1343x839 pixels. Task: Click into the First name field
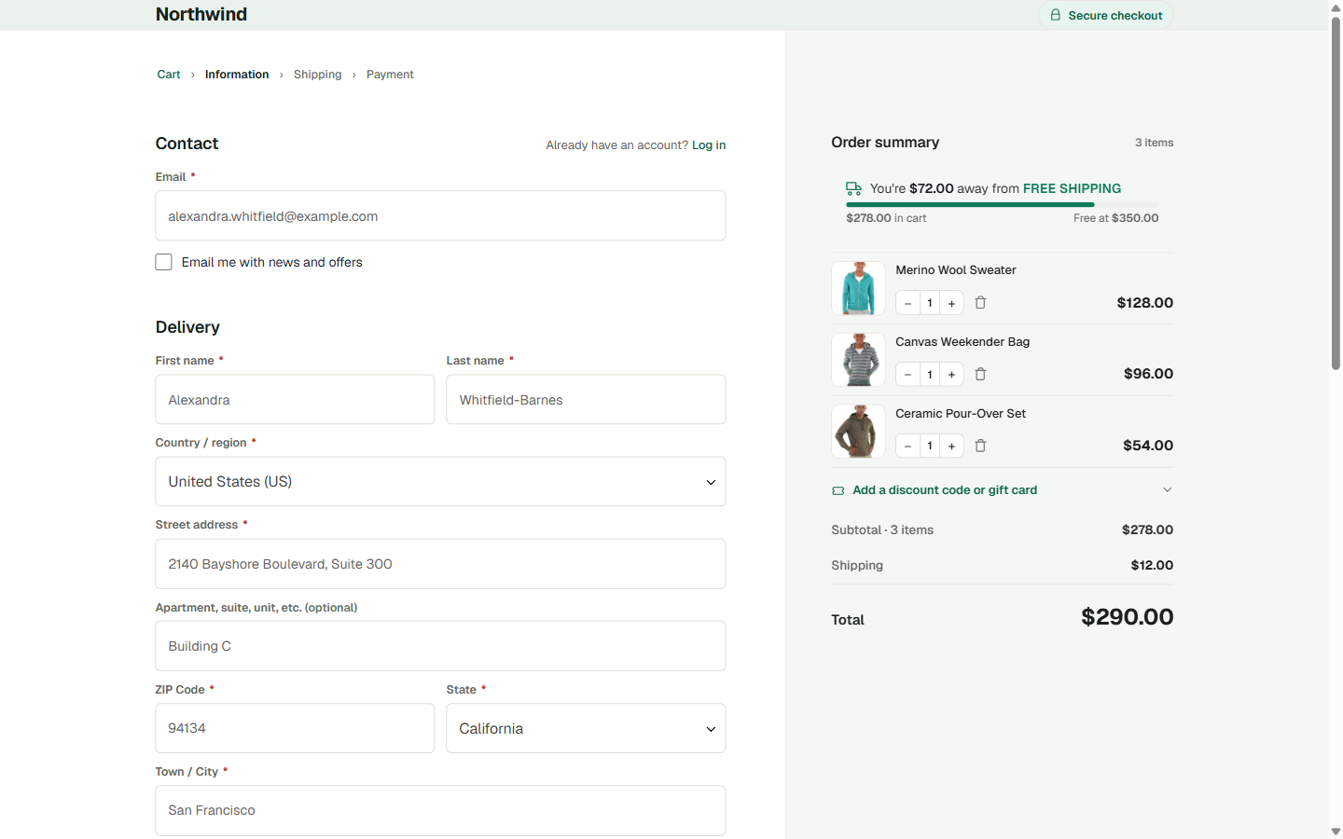point(295,400)
